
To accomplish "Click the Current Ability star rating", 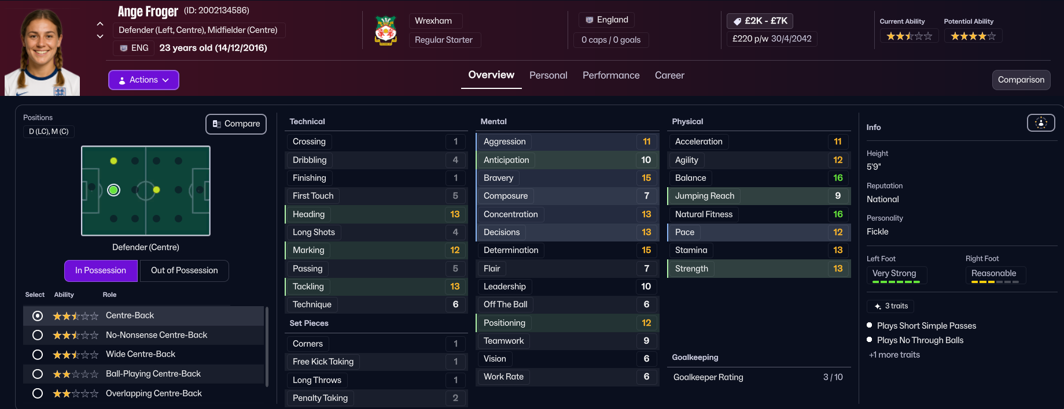I will (x=909, y=36).
